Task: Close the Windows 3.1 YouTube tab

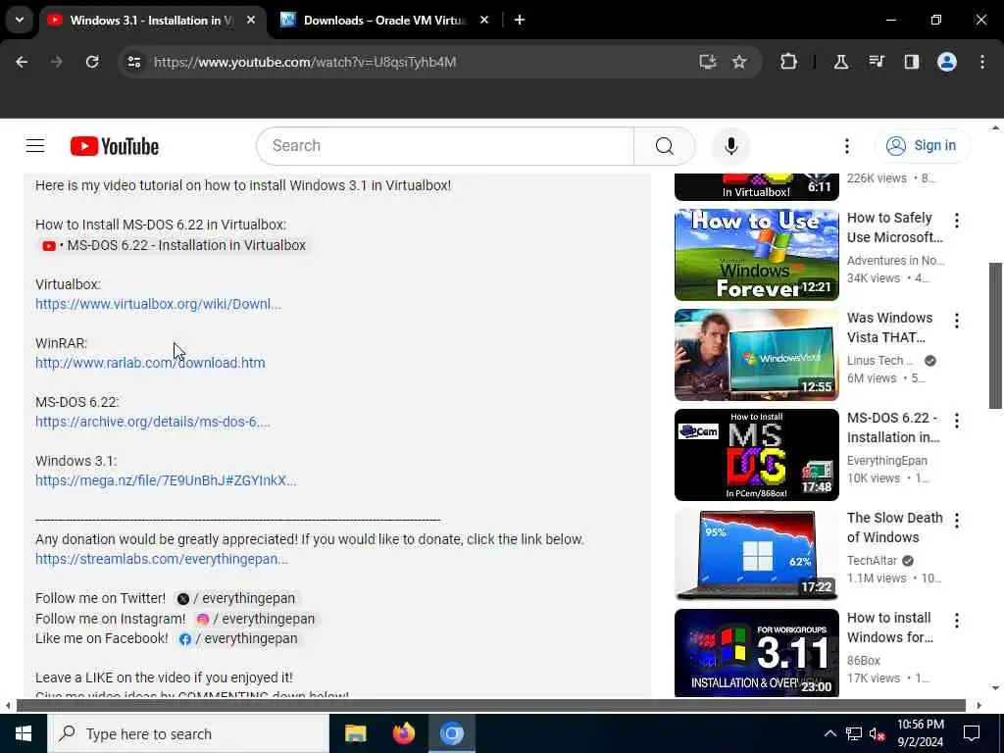Action: pos(251,21)
